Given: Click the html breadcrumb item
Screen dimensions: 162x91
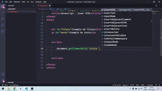Looking at the screenshot, I should pos(52,9).
